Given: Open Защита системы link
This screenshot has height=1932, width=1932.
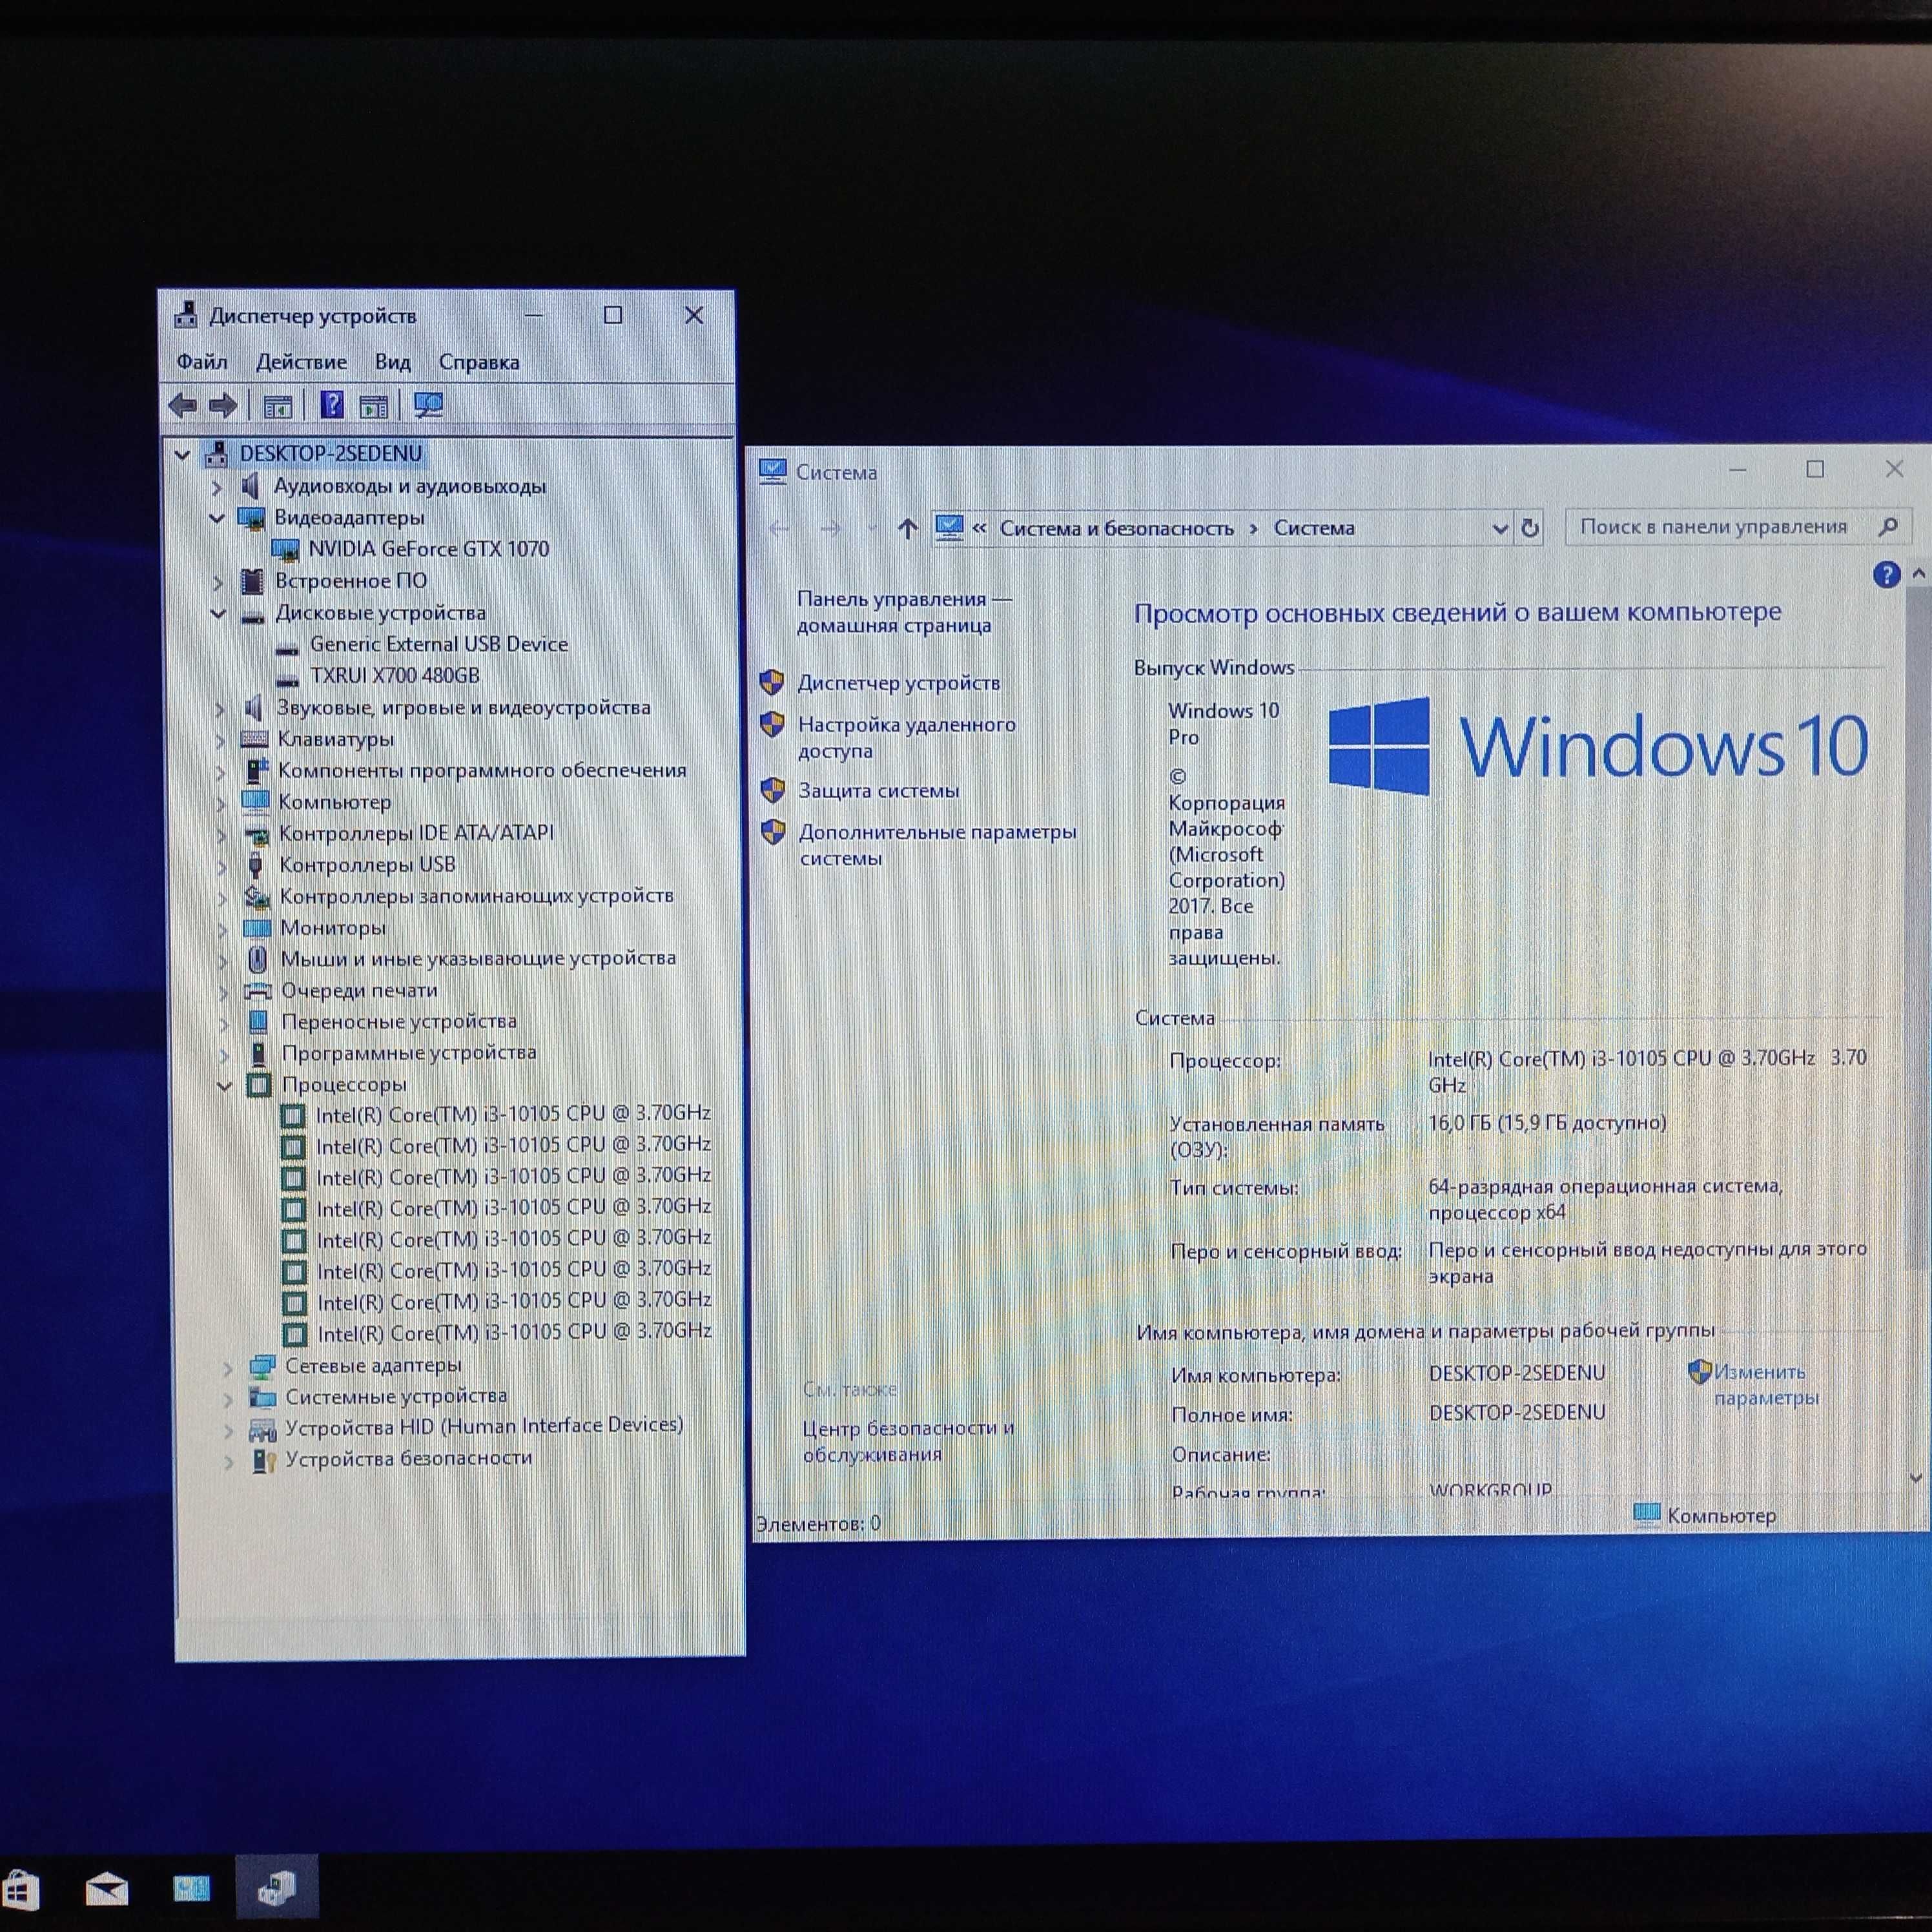Looking at the screenshot, I should [x=878, y=791].
